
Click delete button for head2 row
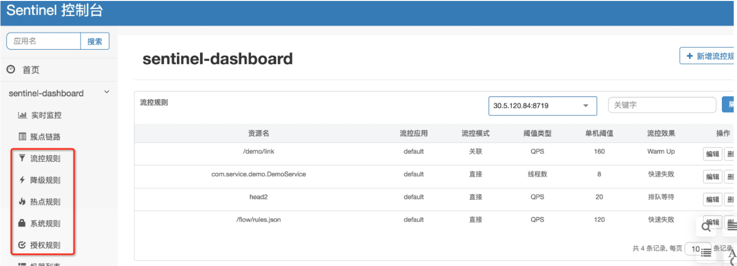coord(729,199)
